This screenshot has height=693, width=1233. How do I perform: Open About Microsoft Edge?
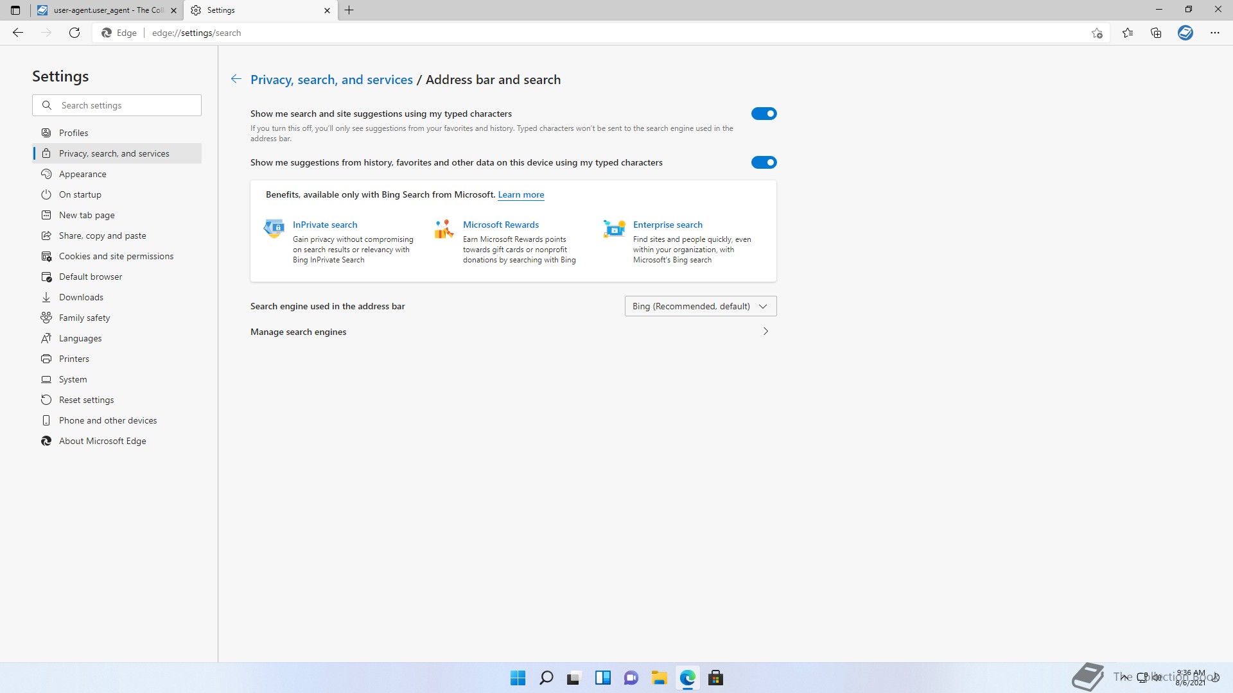click(x=117, y=441)
